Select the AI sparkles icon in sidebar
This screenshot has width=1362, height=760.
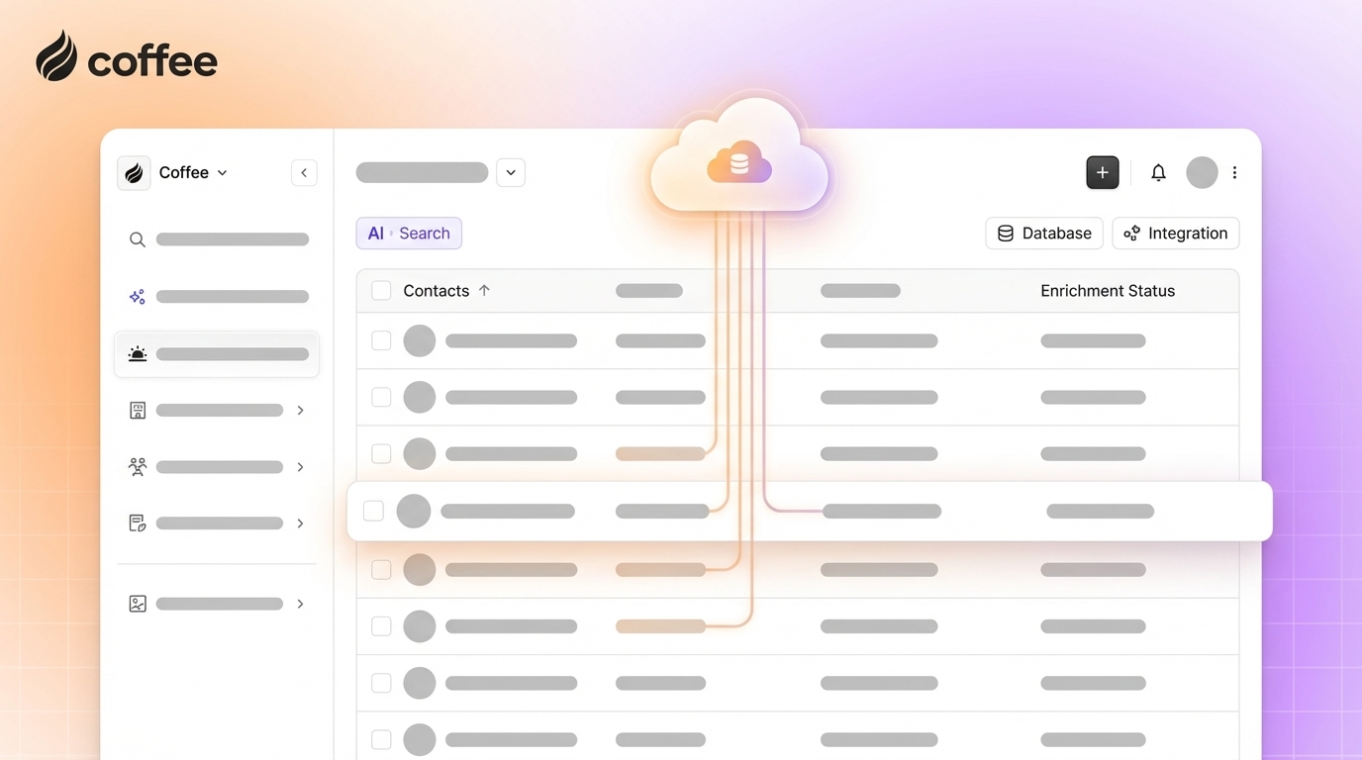coord(137,295)
